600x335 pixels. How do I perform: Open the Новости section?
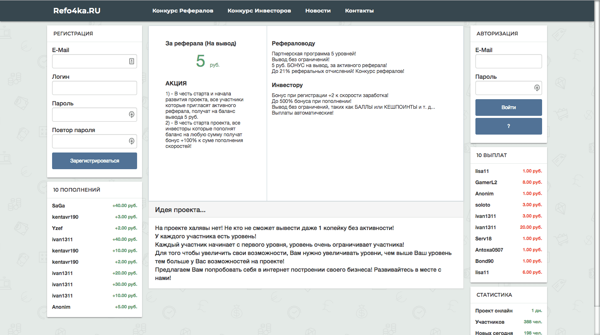318,11
